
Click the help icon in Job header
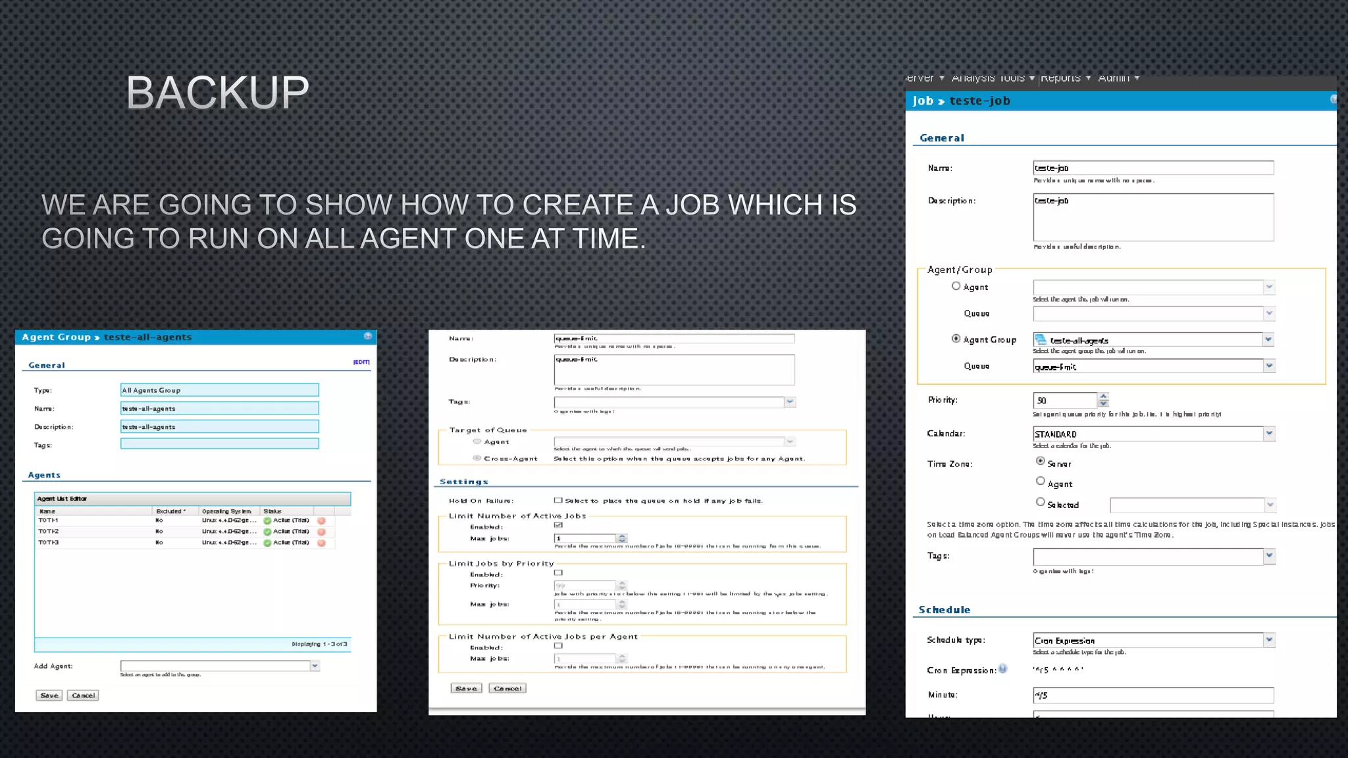1333,99
